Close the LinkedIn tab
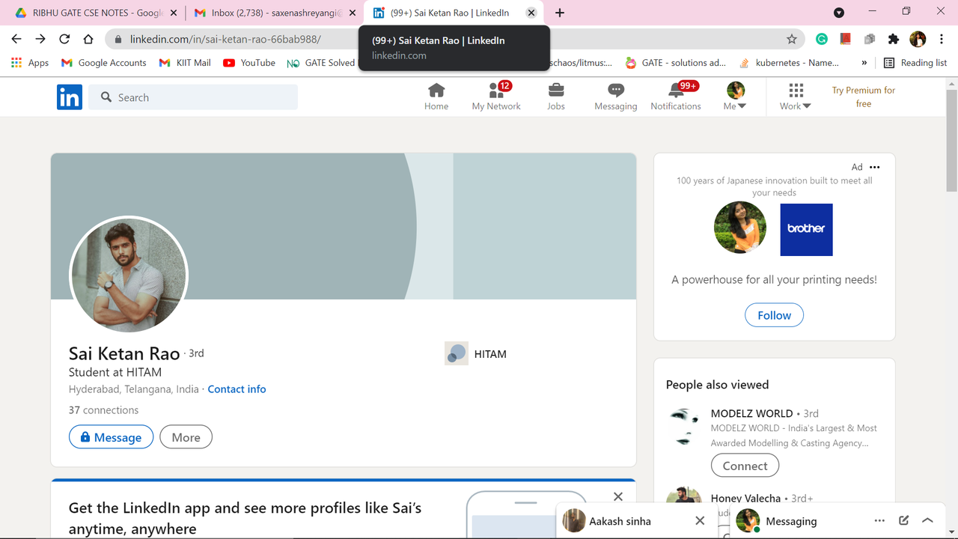 (531, 13)
